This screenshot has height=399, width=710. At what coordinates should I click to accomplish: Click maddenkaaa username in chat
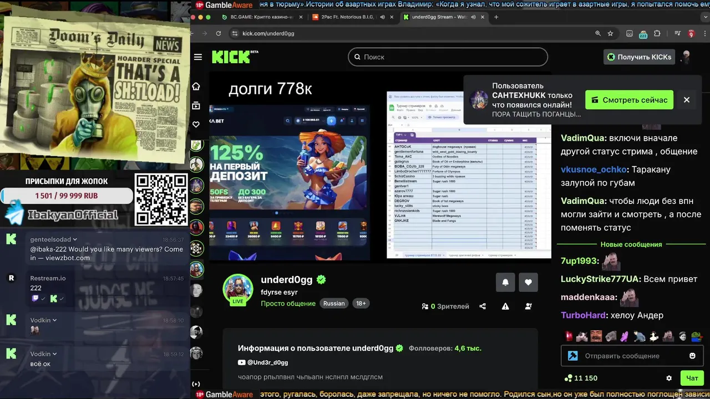tap(587, 297)
